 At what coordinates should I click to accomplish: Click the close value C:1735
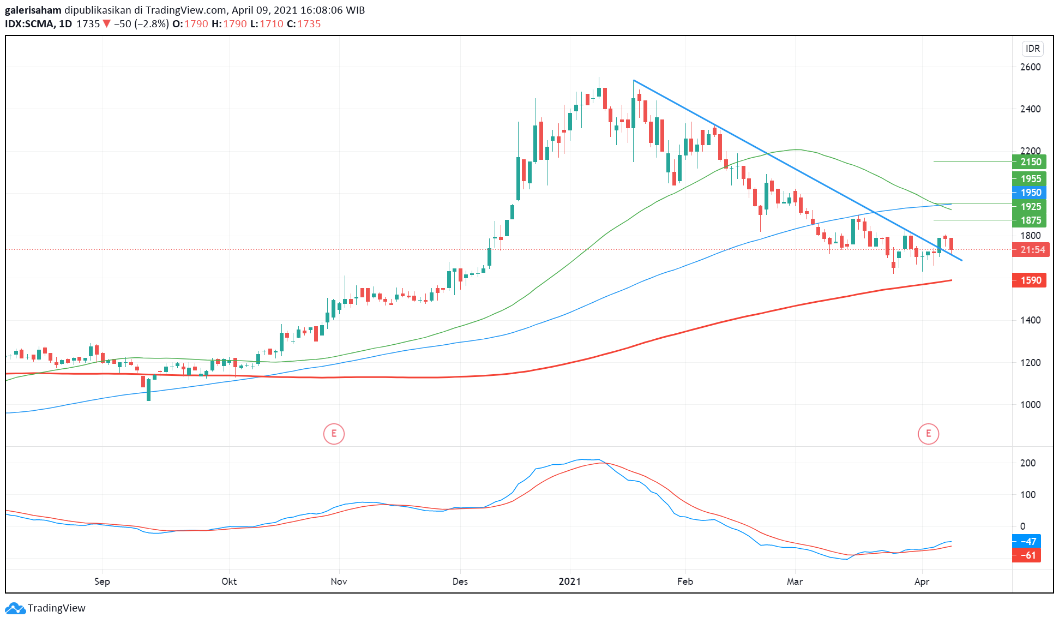point(304,24)
